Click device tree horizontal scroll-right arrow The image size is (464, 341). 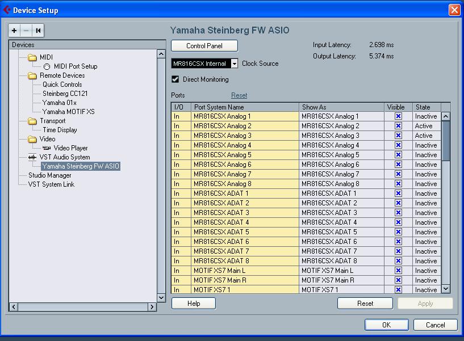[152, 307]
